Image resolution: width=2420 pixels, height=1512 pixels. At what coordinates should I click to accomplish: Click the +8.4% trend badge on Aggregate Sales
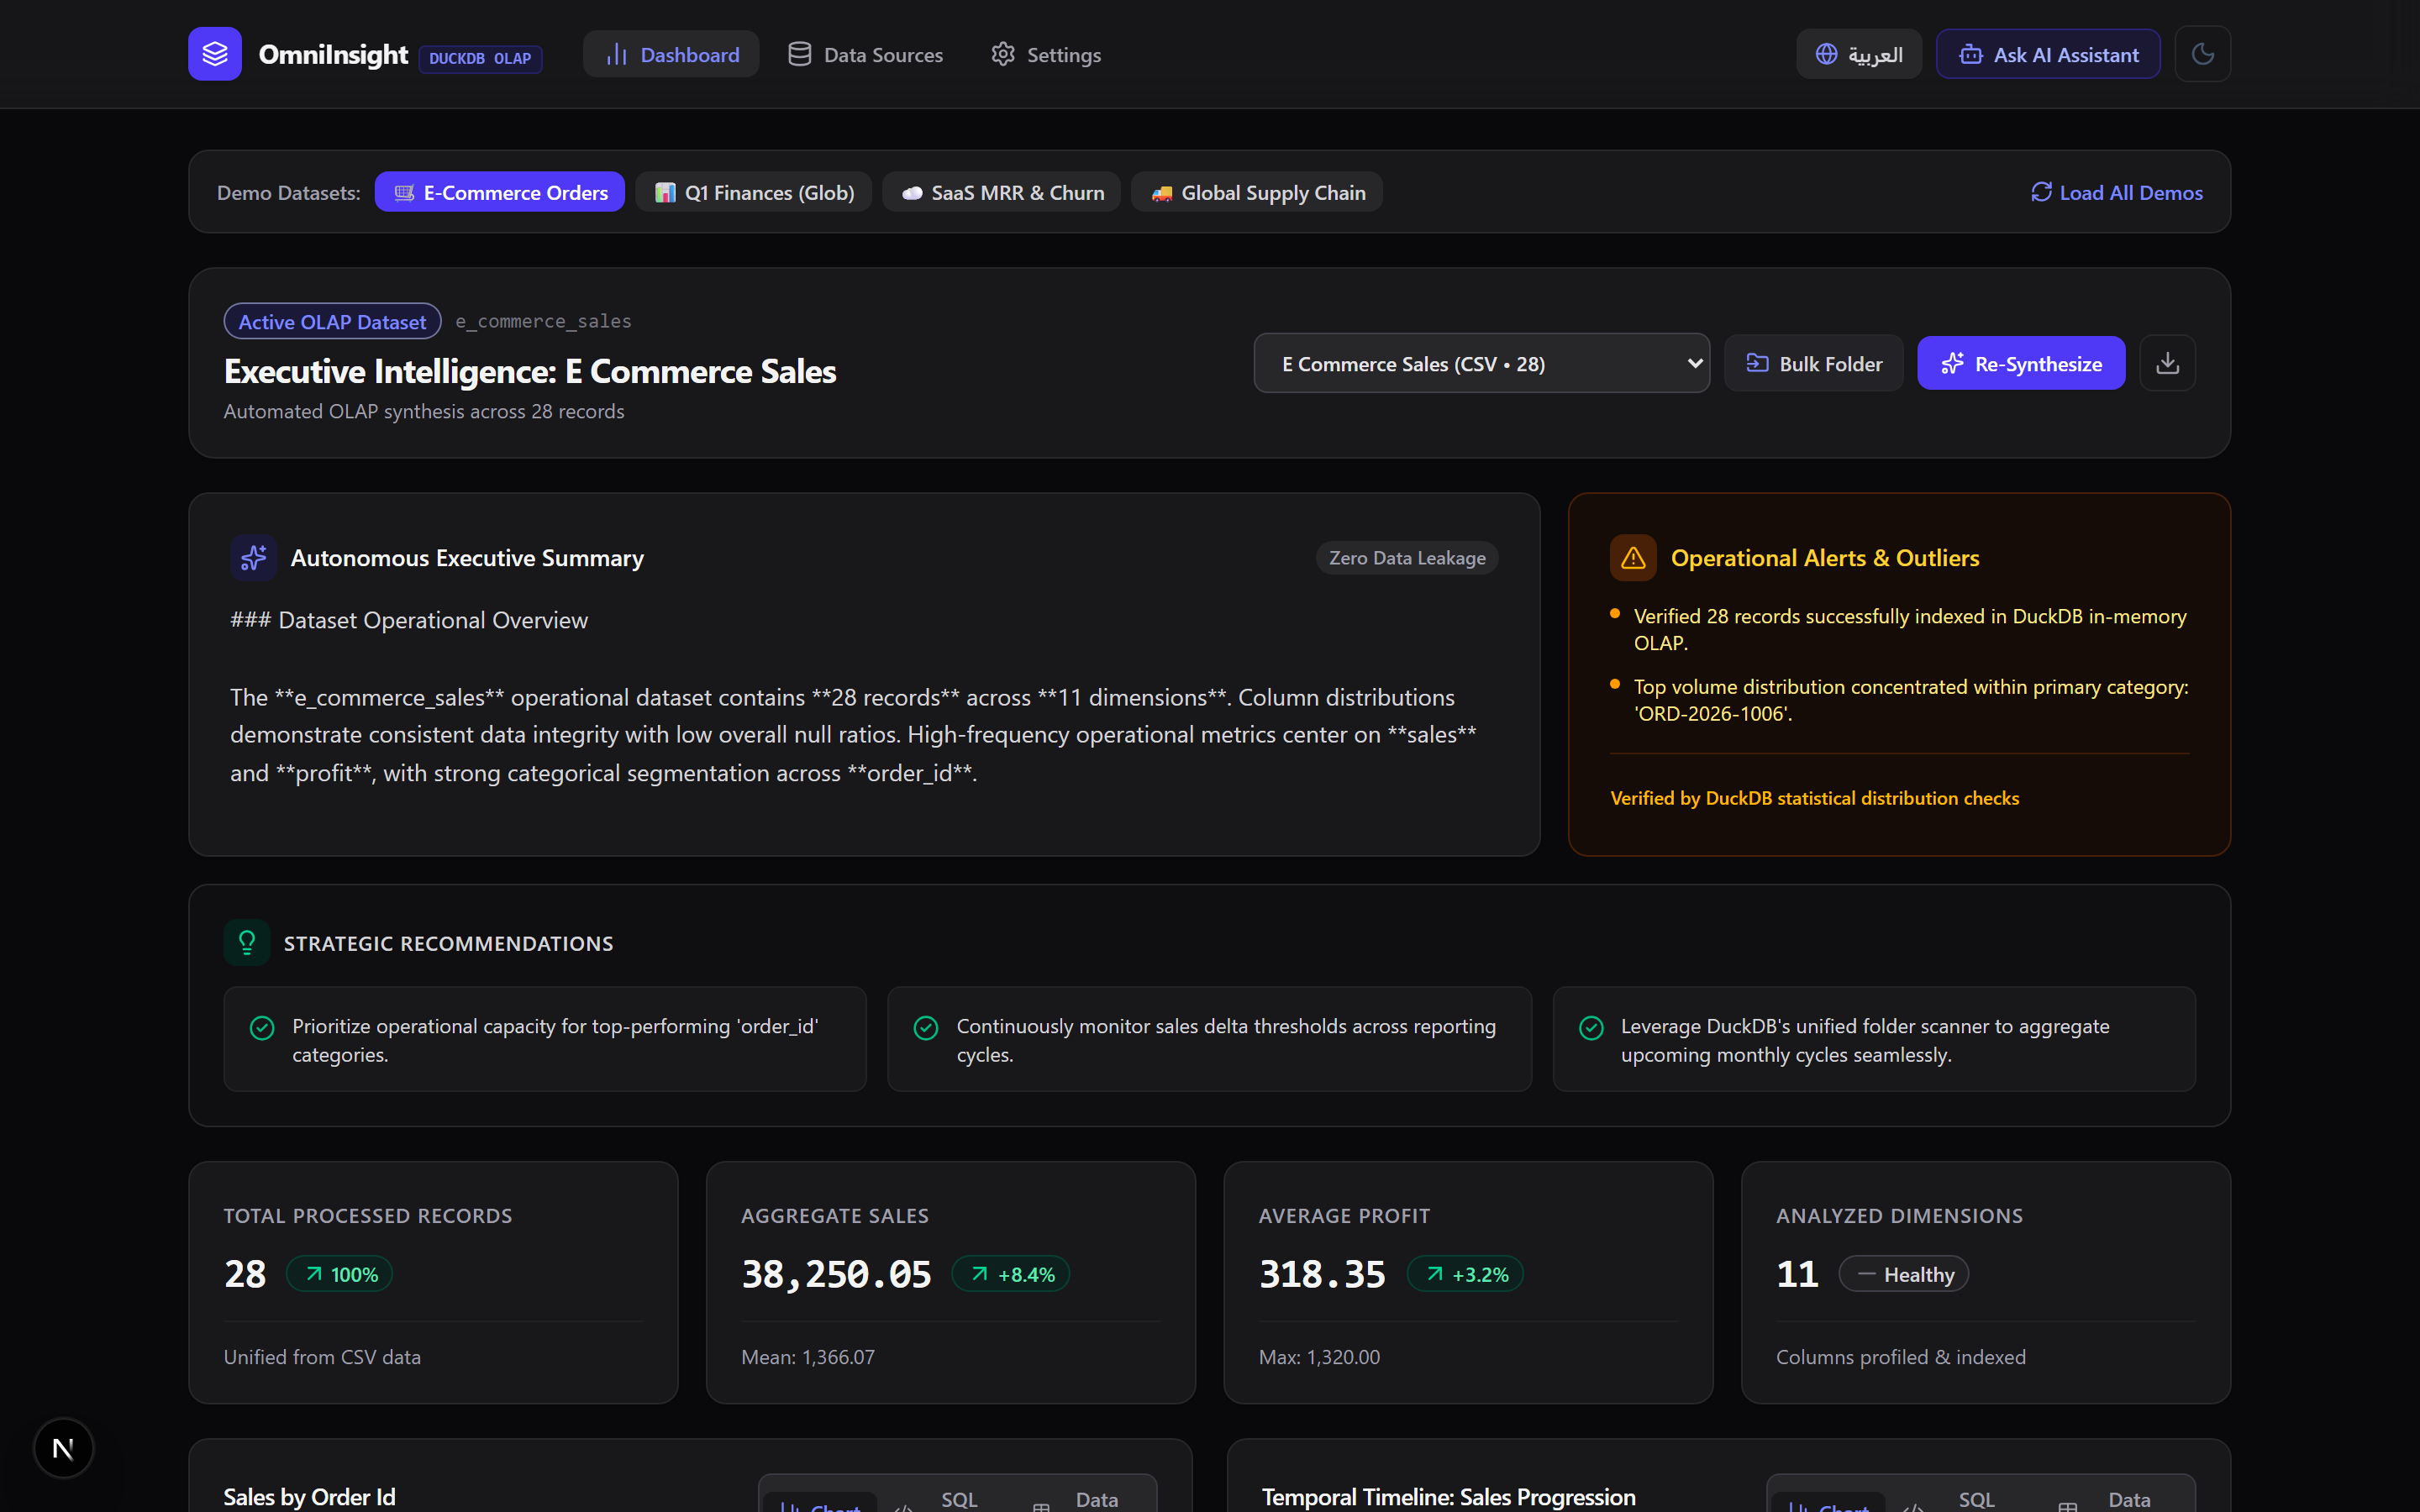coord(1011,1274)
